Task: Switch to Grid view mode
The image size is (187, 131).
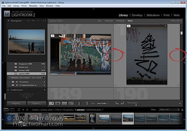Action: pyautogui.click(x=51, y=103)
